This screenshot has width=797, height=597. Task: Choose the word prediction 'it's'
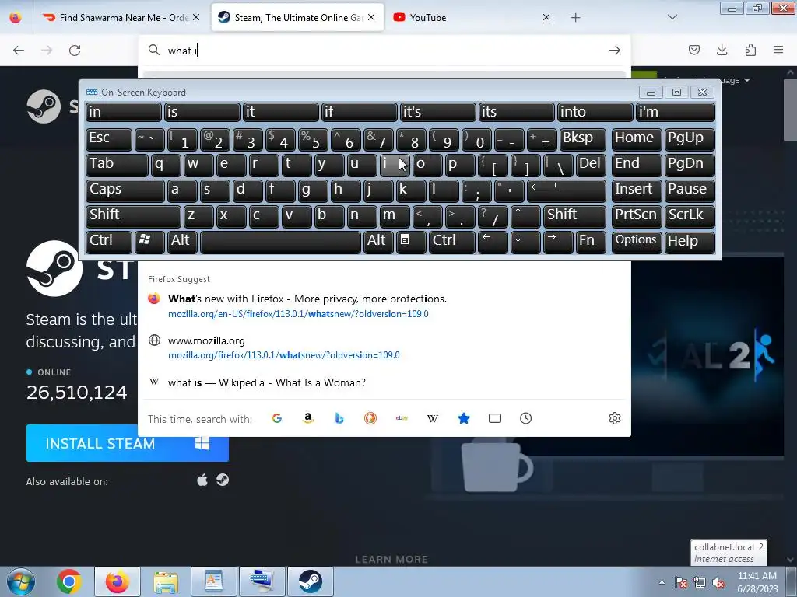(437, 112)
